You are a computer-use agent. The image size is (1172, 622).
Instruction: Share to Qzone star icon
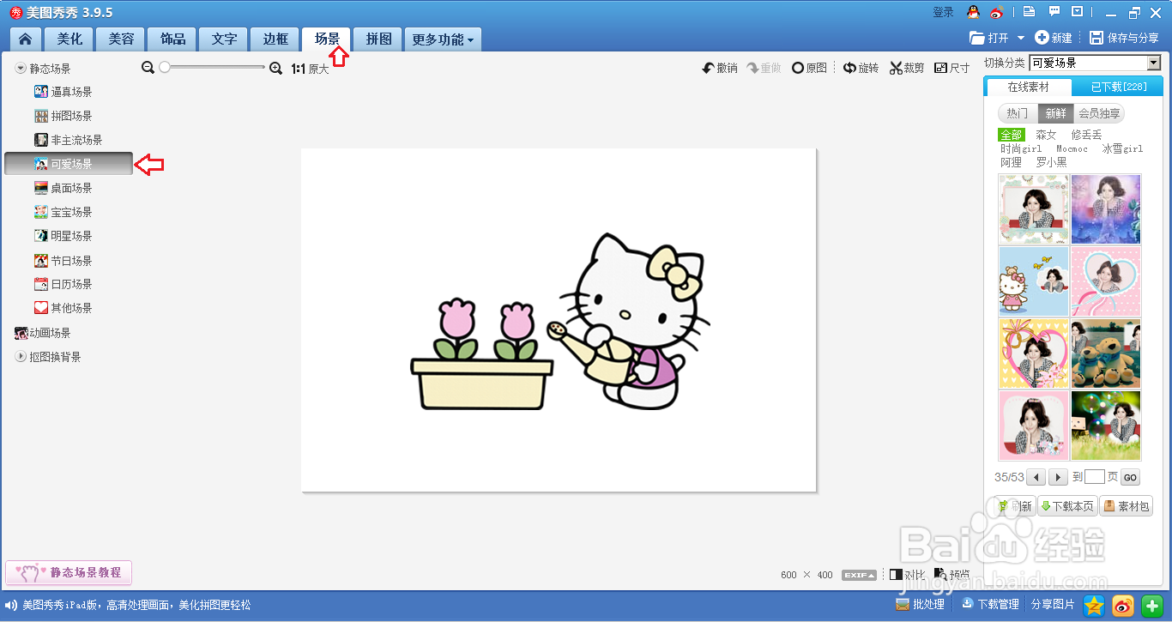click(1094, 606)
